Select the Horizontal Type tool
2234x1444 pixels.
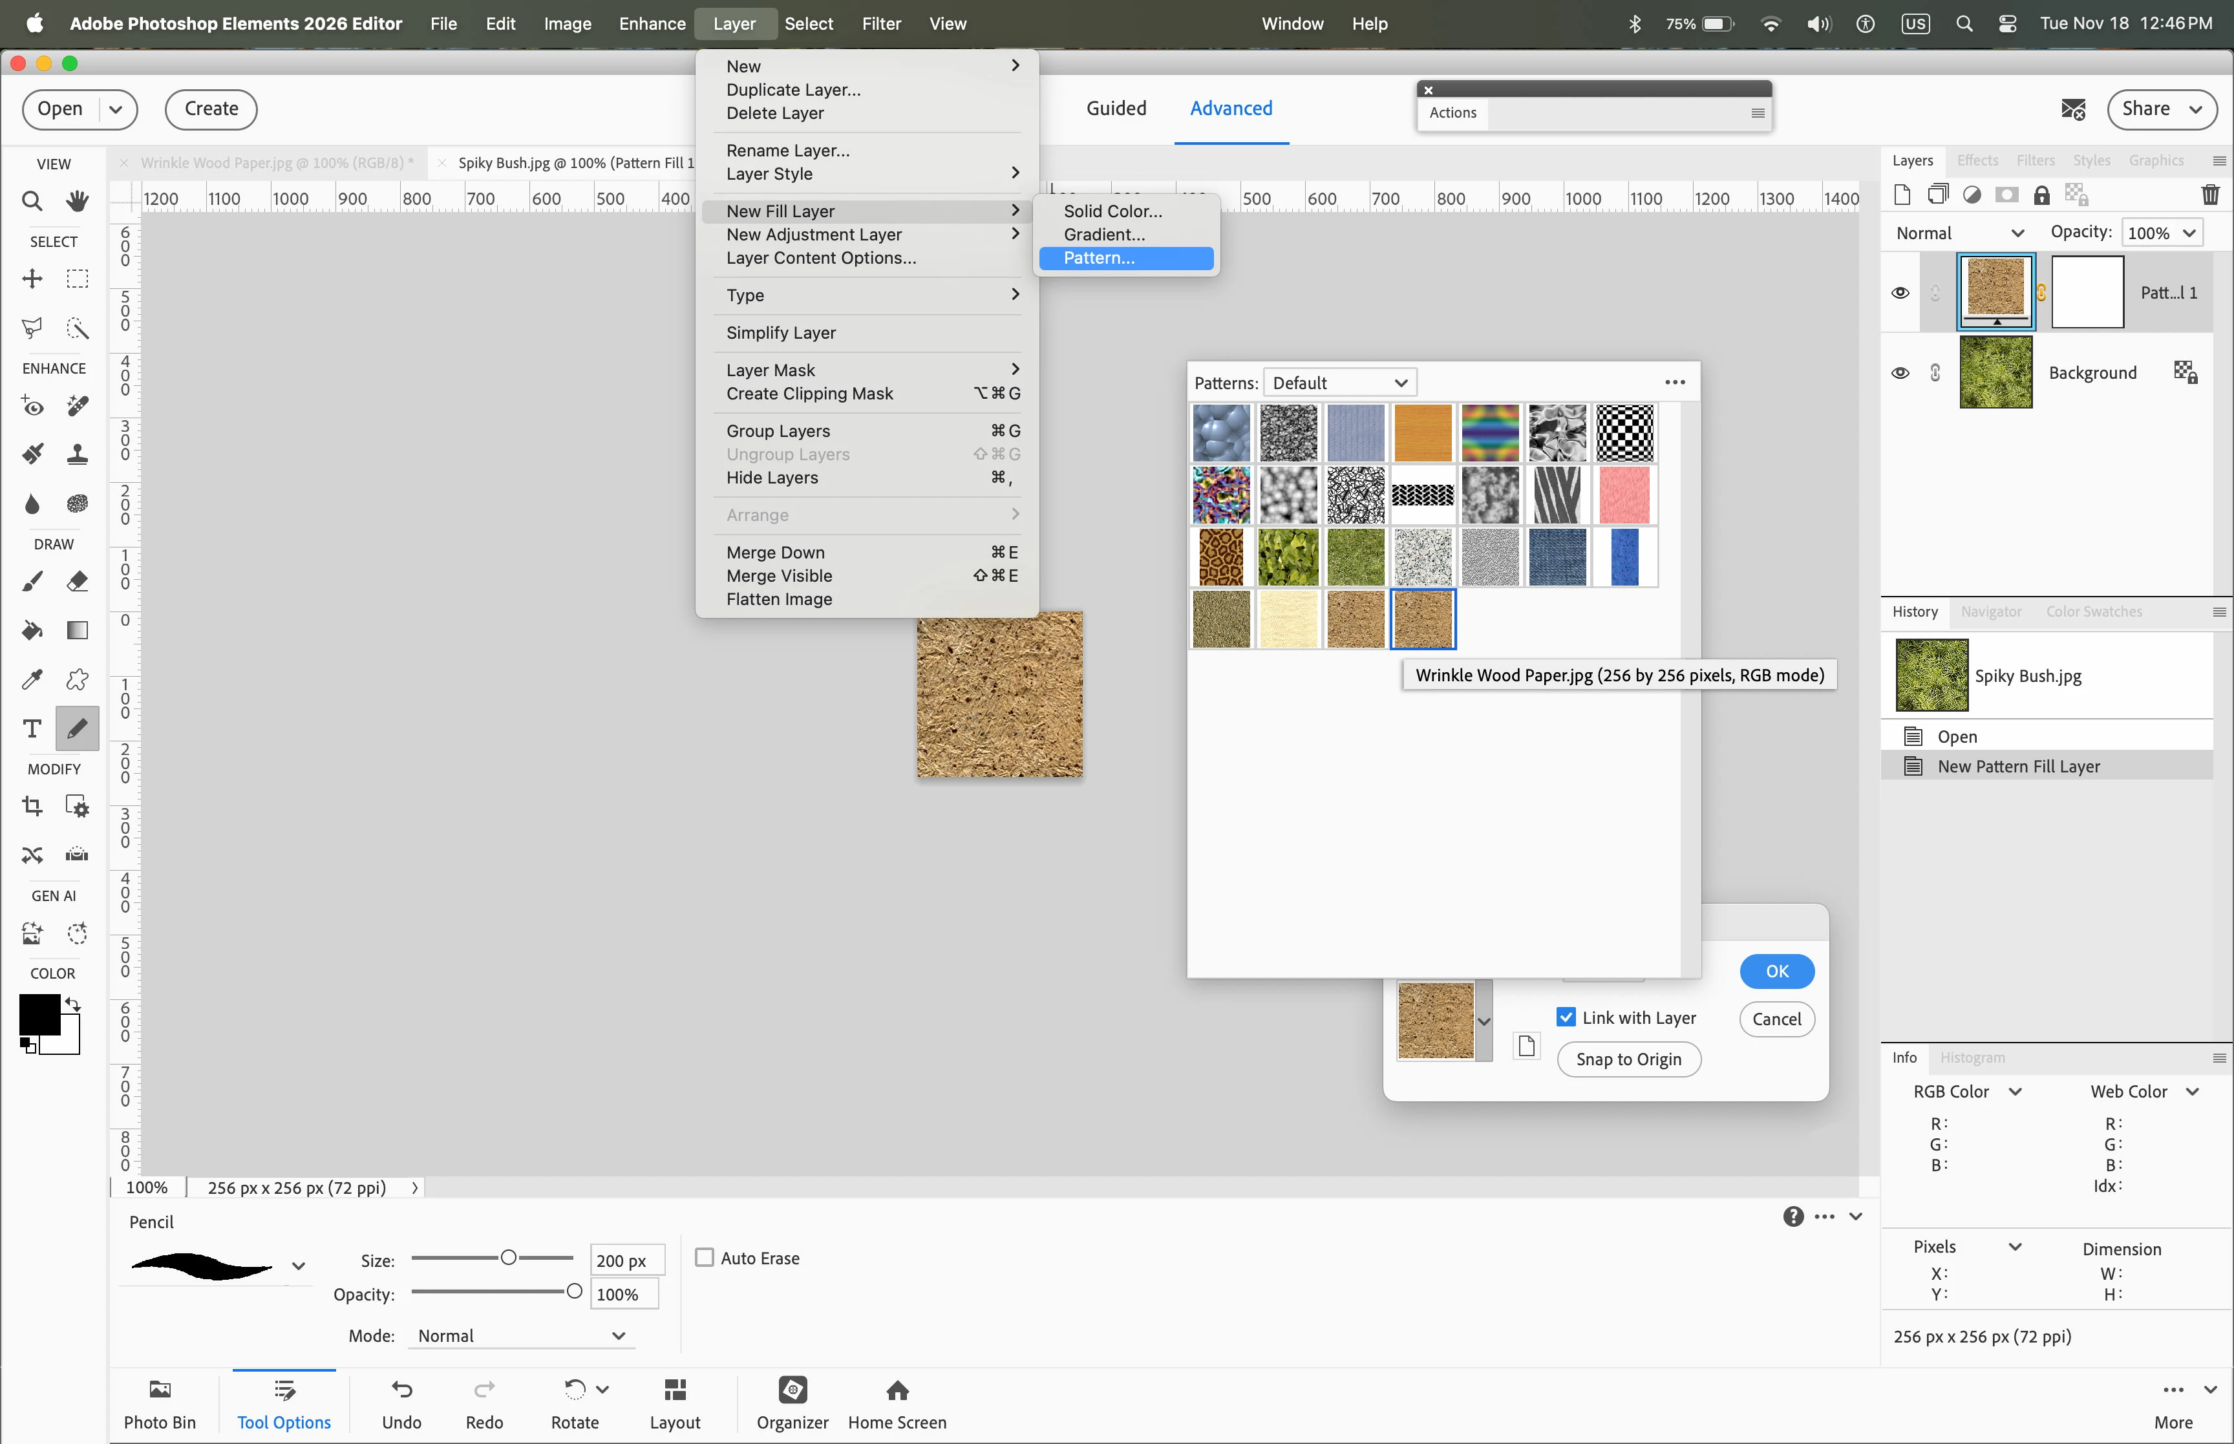[x=32, y=728]
